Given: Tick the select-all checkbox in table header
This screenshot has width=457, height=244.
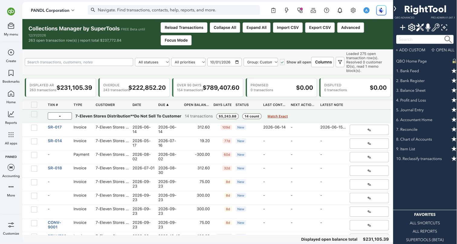Looking at the screenshot, I should pyautogui.click(x=34, y=105).
